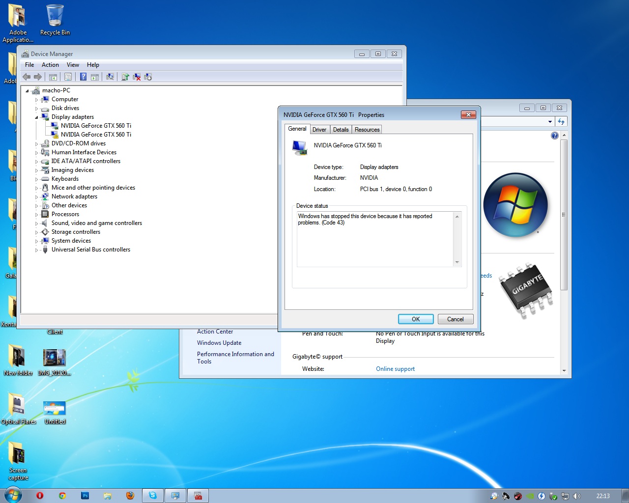Open the Recycle Bin desktop icon
The height and width of the screenshot is (503, 629).
pos(55,20)
